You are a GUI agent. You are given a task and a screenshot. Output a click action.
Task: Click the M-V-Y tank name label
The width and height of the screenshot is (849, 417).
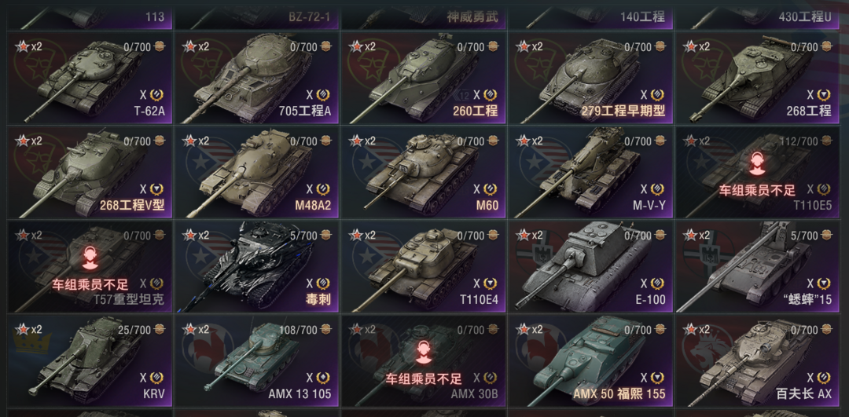[x=648, y=206]
